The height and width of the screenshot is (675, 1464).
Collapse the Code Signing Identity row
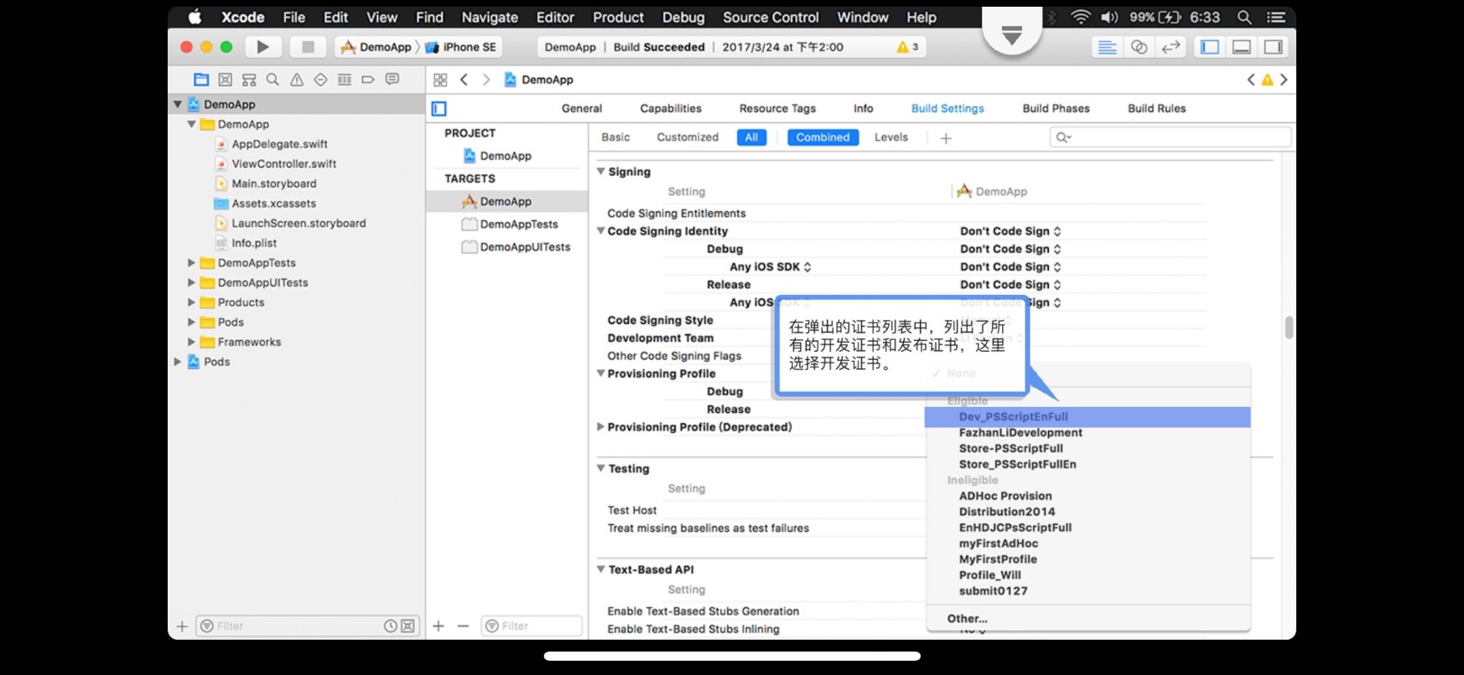click(x=600, y=230)
